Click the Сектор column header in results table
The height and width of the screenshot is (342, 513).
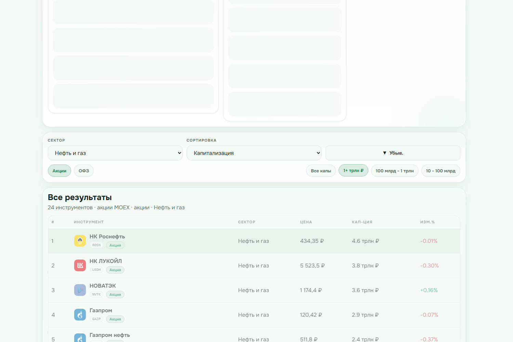[247, 222]
